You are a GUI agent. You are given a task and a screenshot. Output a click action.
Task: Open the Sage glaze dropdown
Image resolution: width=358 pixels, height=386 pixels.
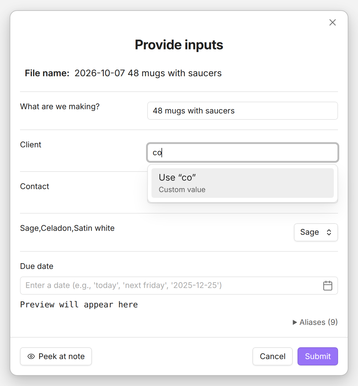pyautogui.click(x=316, y=232)
